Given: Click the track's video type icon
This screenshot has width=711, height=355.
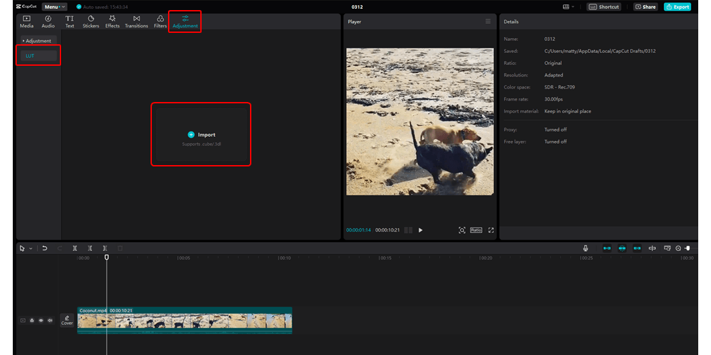Looking at the screenshot, I should [23, 320].
